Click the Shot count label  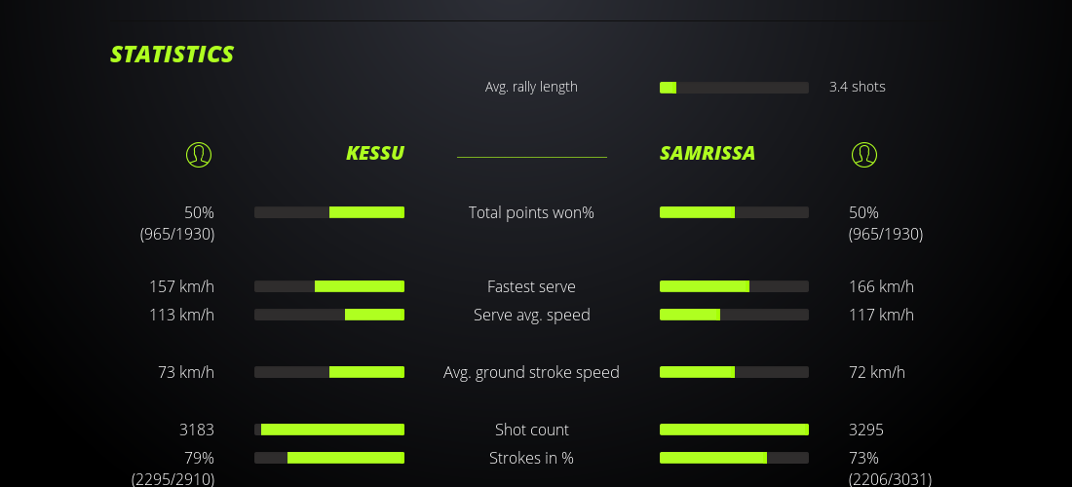pos(531,430)
